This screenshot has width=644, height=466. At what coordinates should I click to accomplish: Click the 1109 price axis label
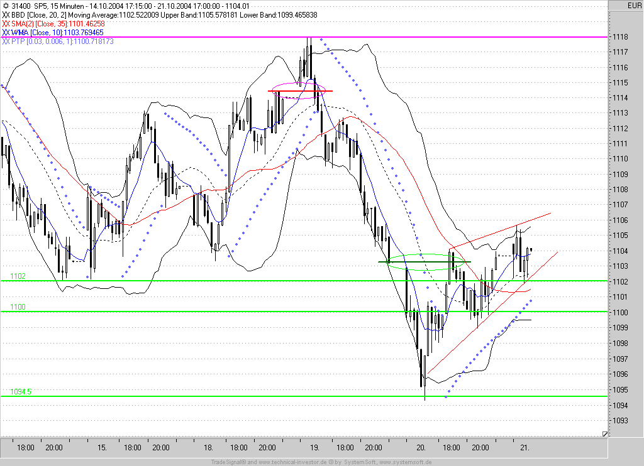[620, 175]
